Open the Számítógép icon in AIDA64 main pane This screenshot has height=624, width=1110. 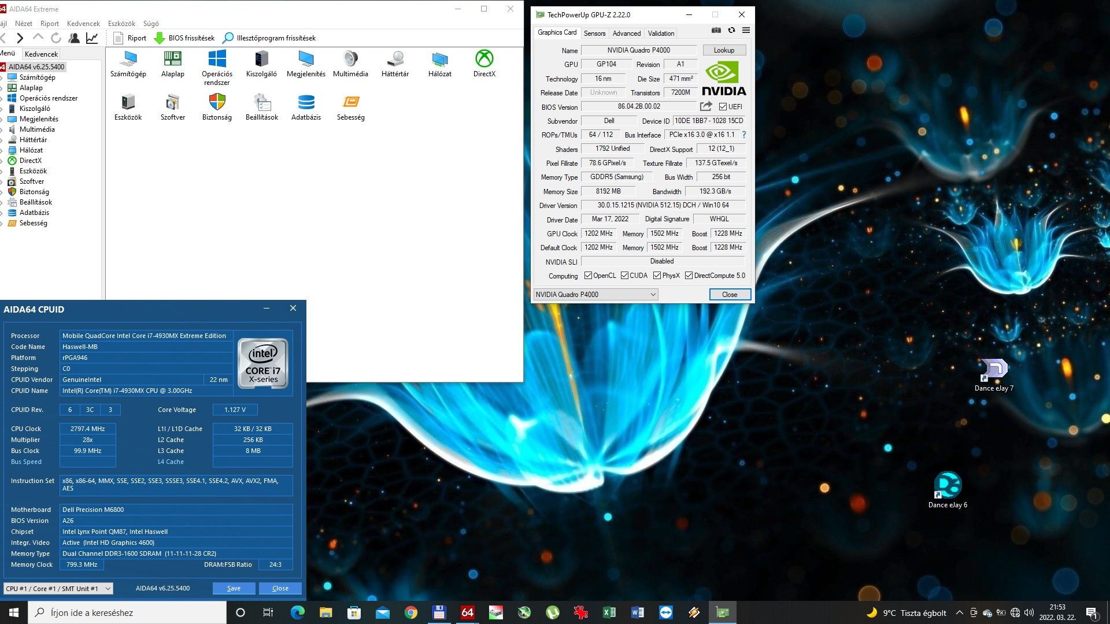(x=128, y=64)
